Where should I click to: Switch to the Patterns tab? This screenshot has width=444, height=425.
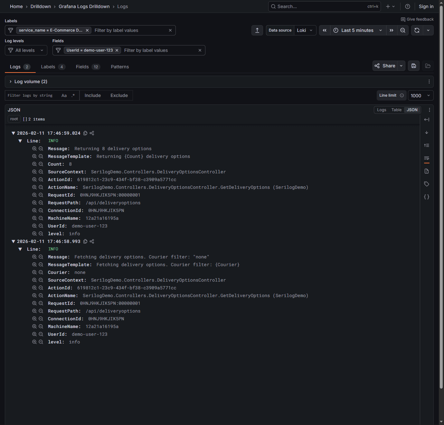(x=120, y=67)
